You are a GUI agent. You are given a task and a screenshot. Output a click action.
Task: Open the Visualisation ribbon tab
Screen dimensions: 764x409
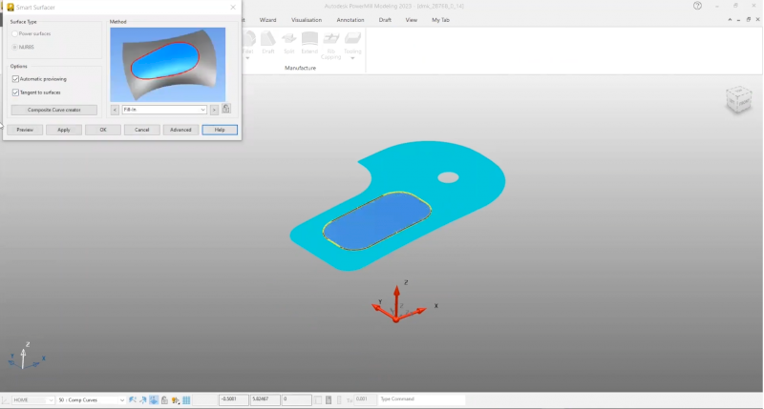[307, 19]
